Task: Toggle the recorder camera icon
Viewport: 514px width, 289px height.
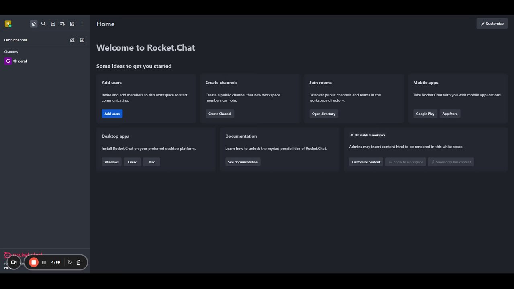Action: [x=14, y=262]
